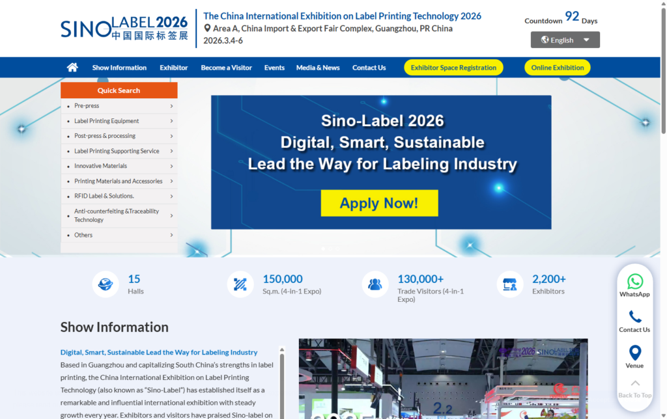Click the globe icon beside 15 Halls
Screen dimensions: 667x419
(106, 283)
